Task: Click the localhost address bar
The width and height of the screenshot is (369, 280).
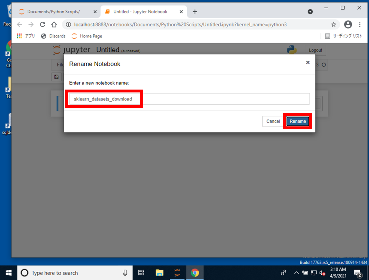Action: 197,25
